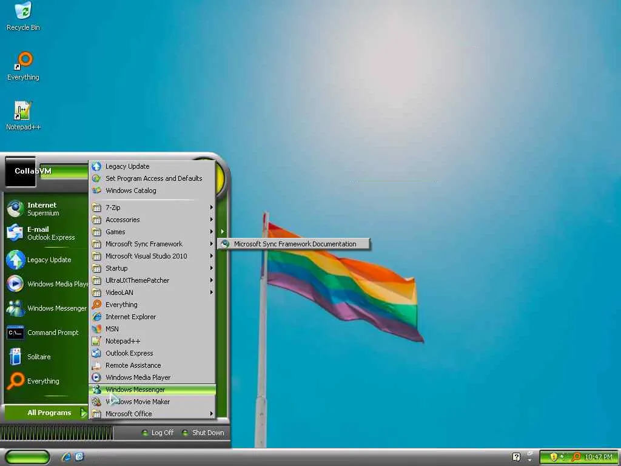The width and height of the screenshot is (621, 466).
Task: Select the Notepad++ desktop shortcut
Action: pyautogui.click(x=23, y=116)
